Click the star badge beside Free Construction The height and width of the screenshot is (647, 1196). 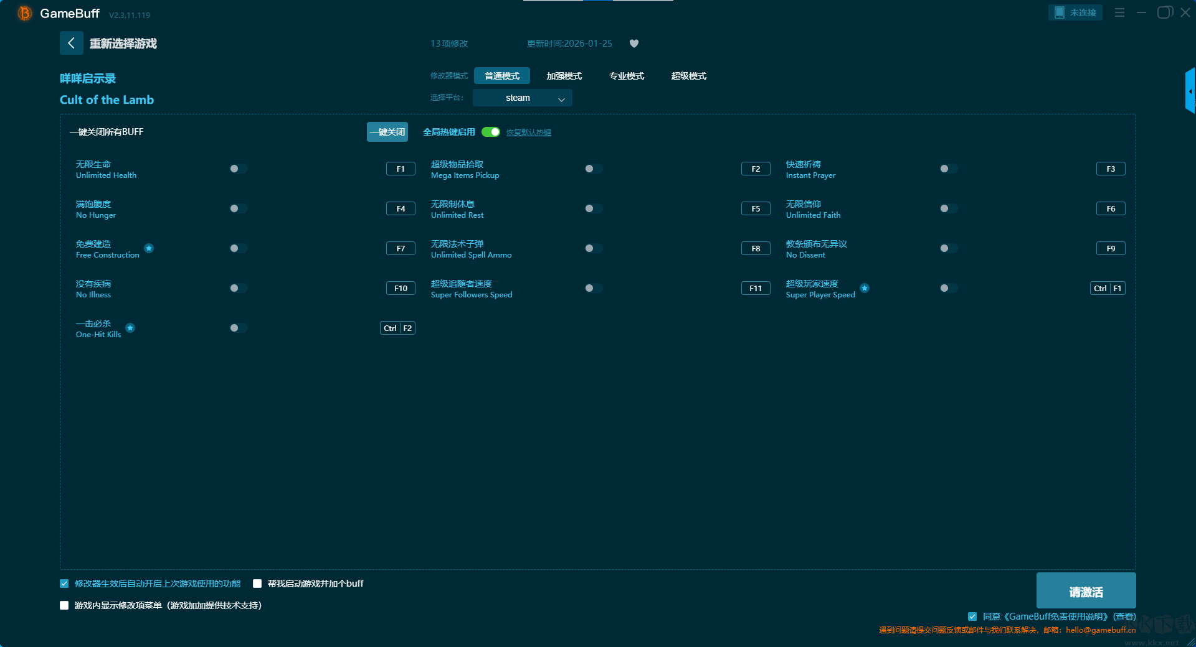coord(149,248)
